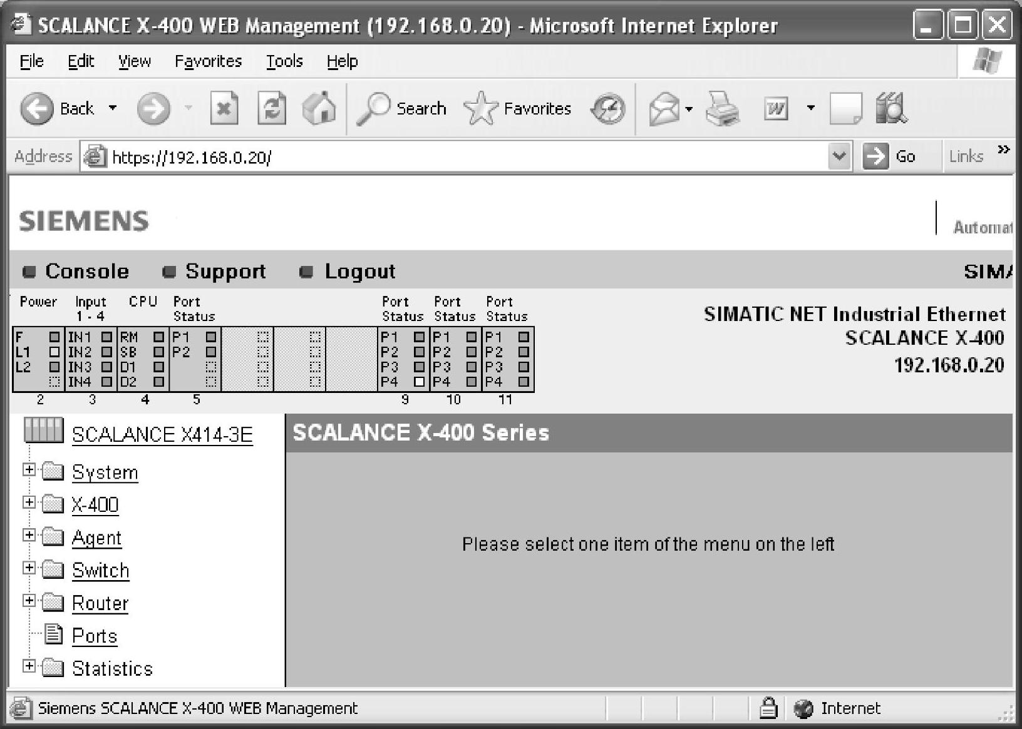Edit page with Word icon
Image resolution: width=1022 pixels, height=729 pixels.
click(776, 109)
